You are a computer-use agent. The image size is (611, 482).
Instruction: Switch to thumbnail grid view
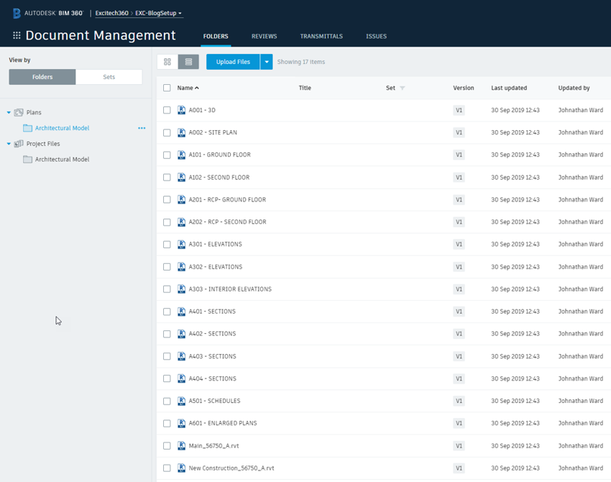tap(167, 62)
